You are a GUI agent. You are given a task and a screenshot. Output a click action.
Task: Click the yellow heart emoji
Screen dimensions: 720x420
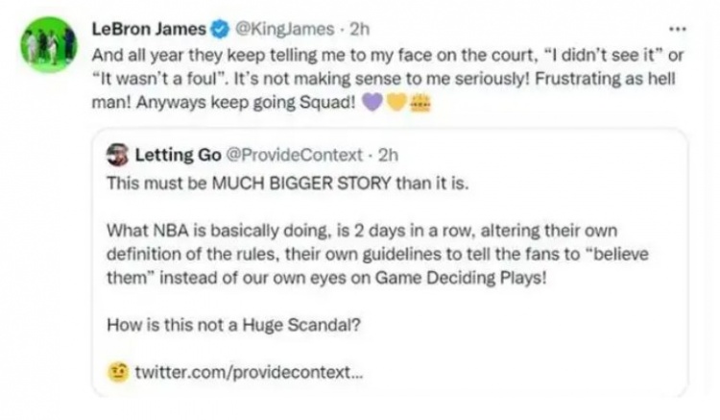396,106
